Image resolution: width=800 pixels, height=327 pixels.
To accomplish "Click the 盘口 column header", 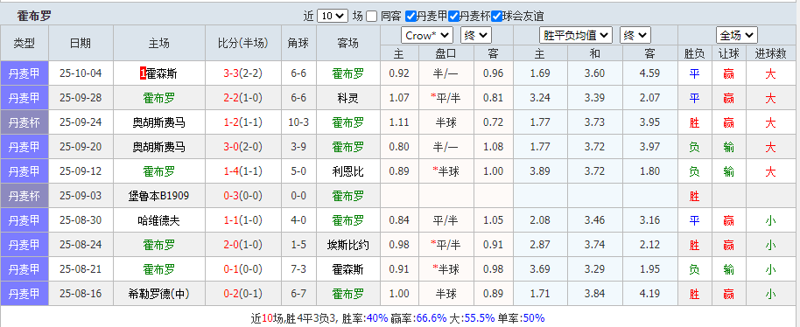I will tap(446, 53).
